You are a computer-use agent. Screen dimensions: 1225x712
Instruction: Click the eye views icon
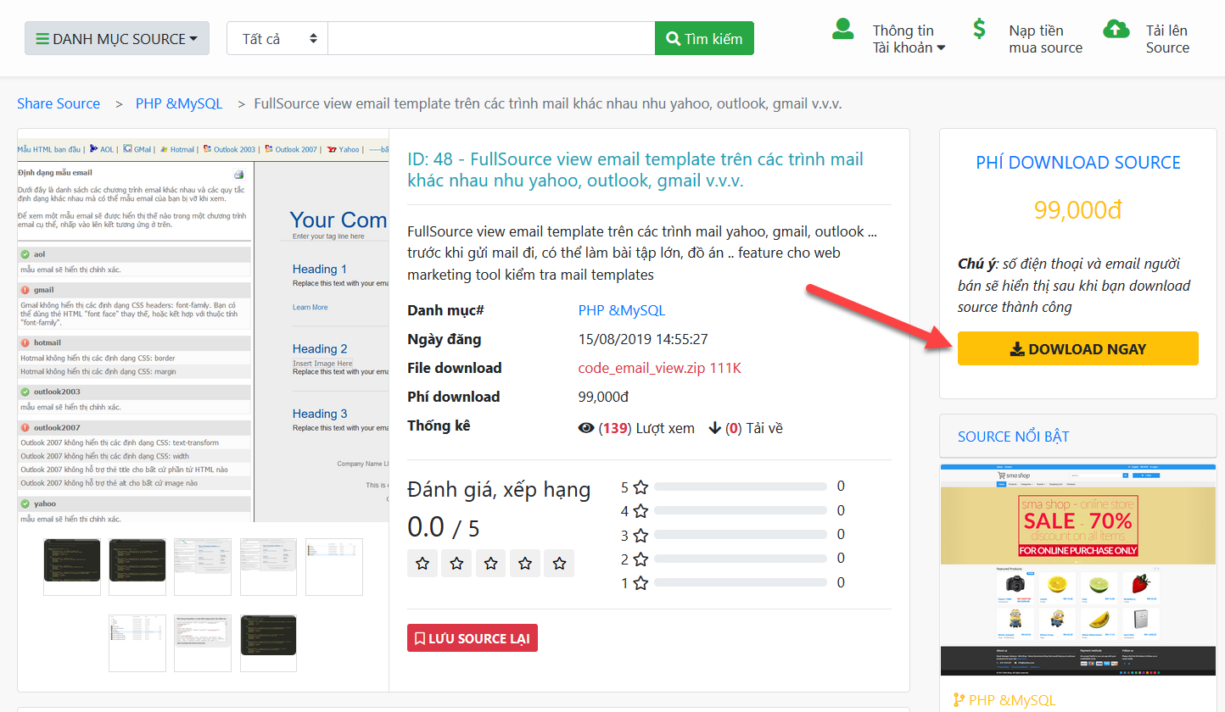(x=586, y=428)
